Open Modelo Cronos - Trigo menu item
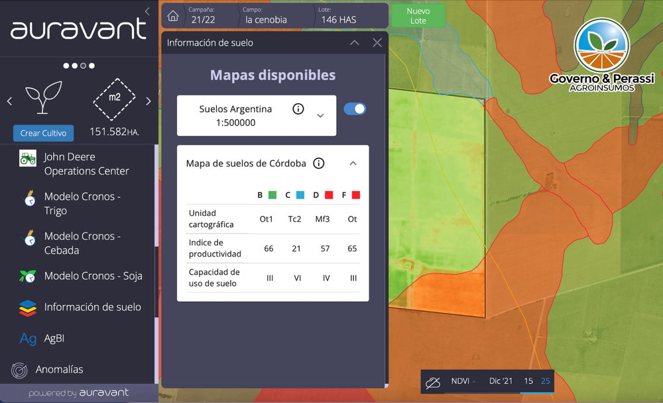Screen dimensions: 663x403 coord(82,204)
